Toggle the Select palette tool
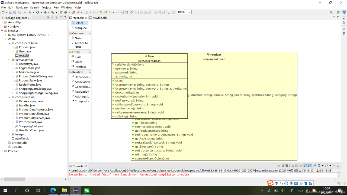347x195 pixels. point(79,23)
